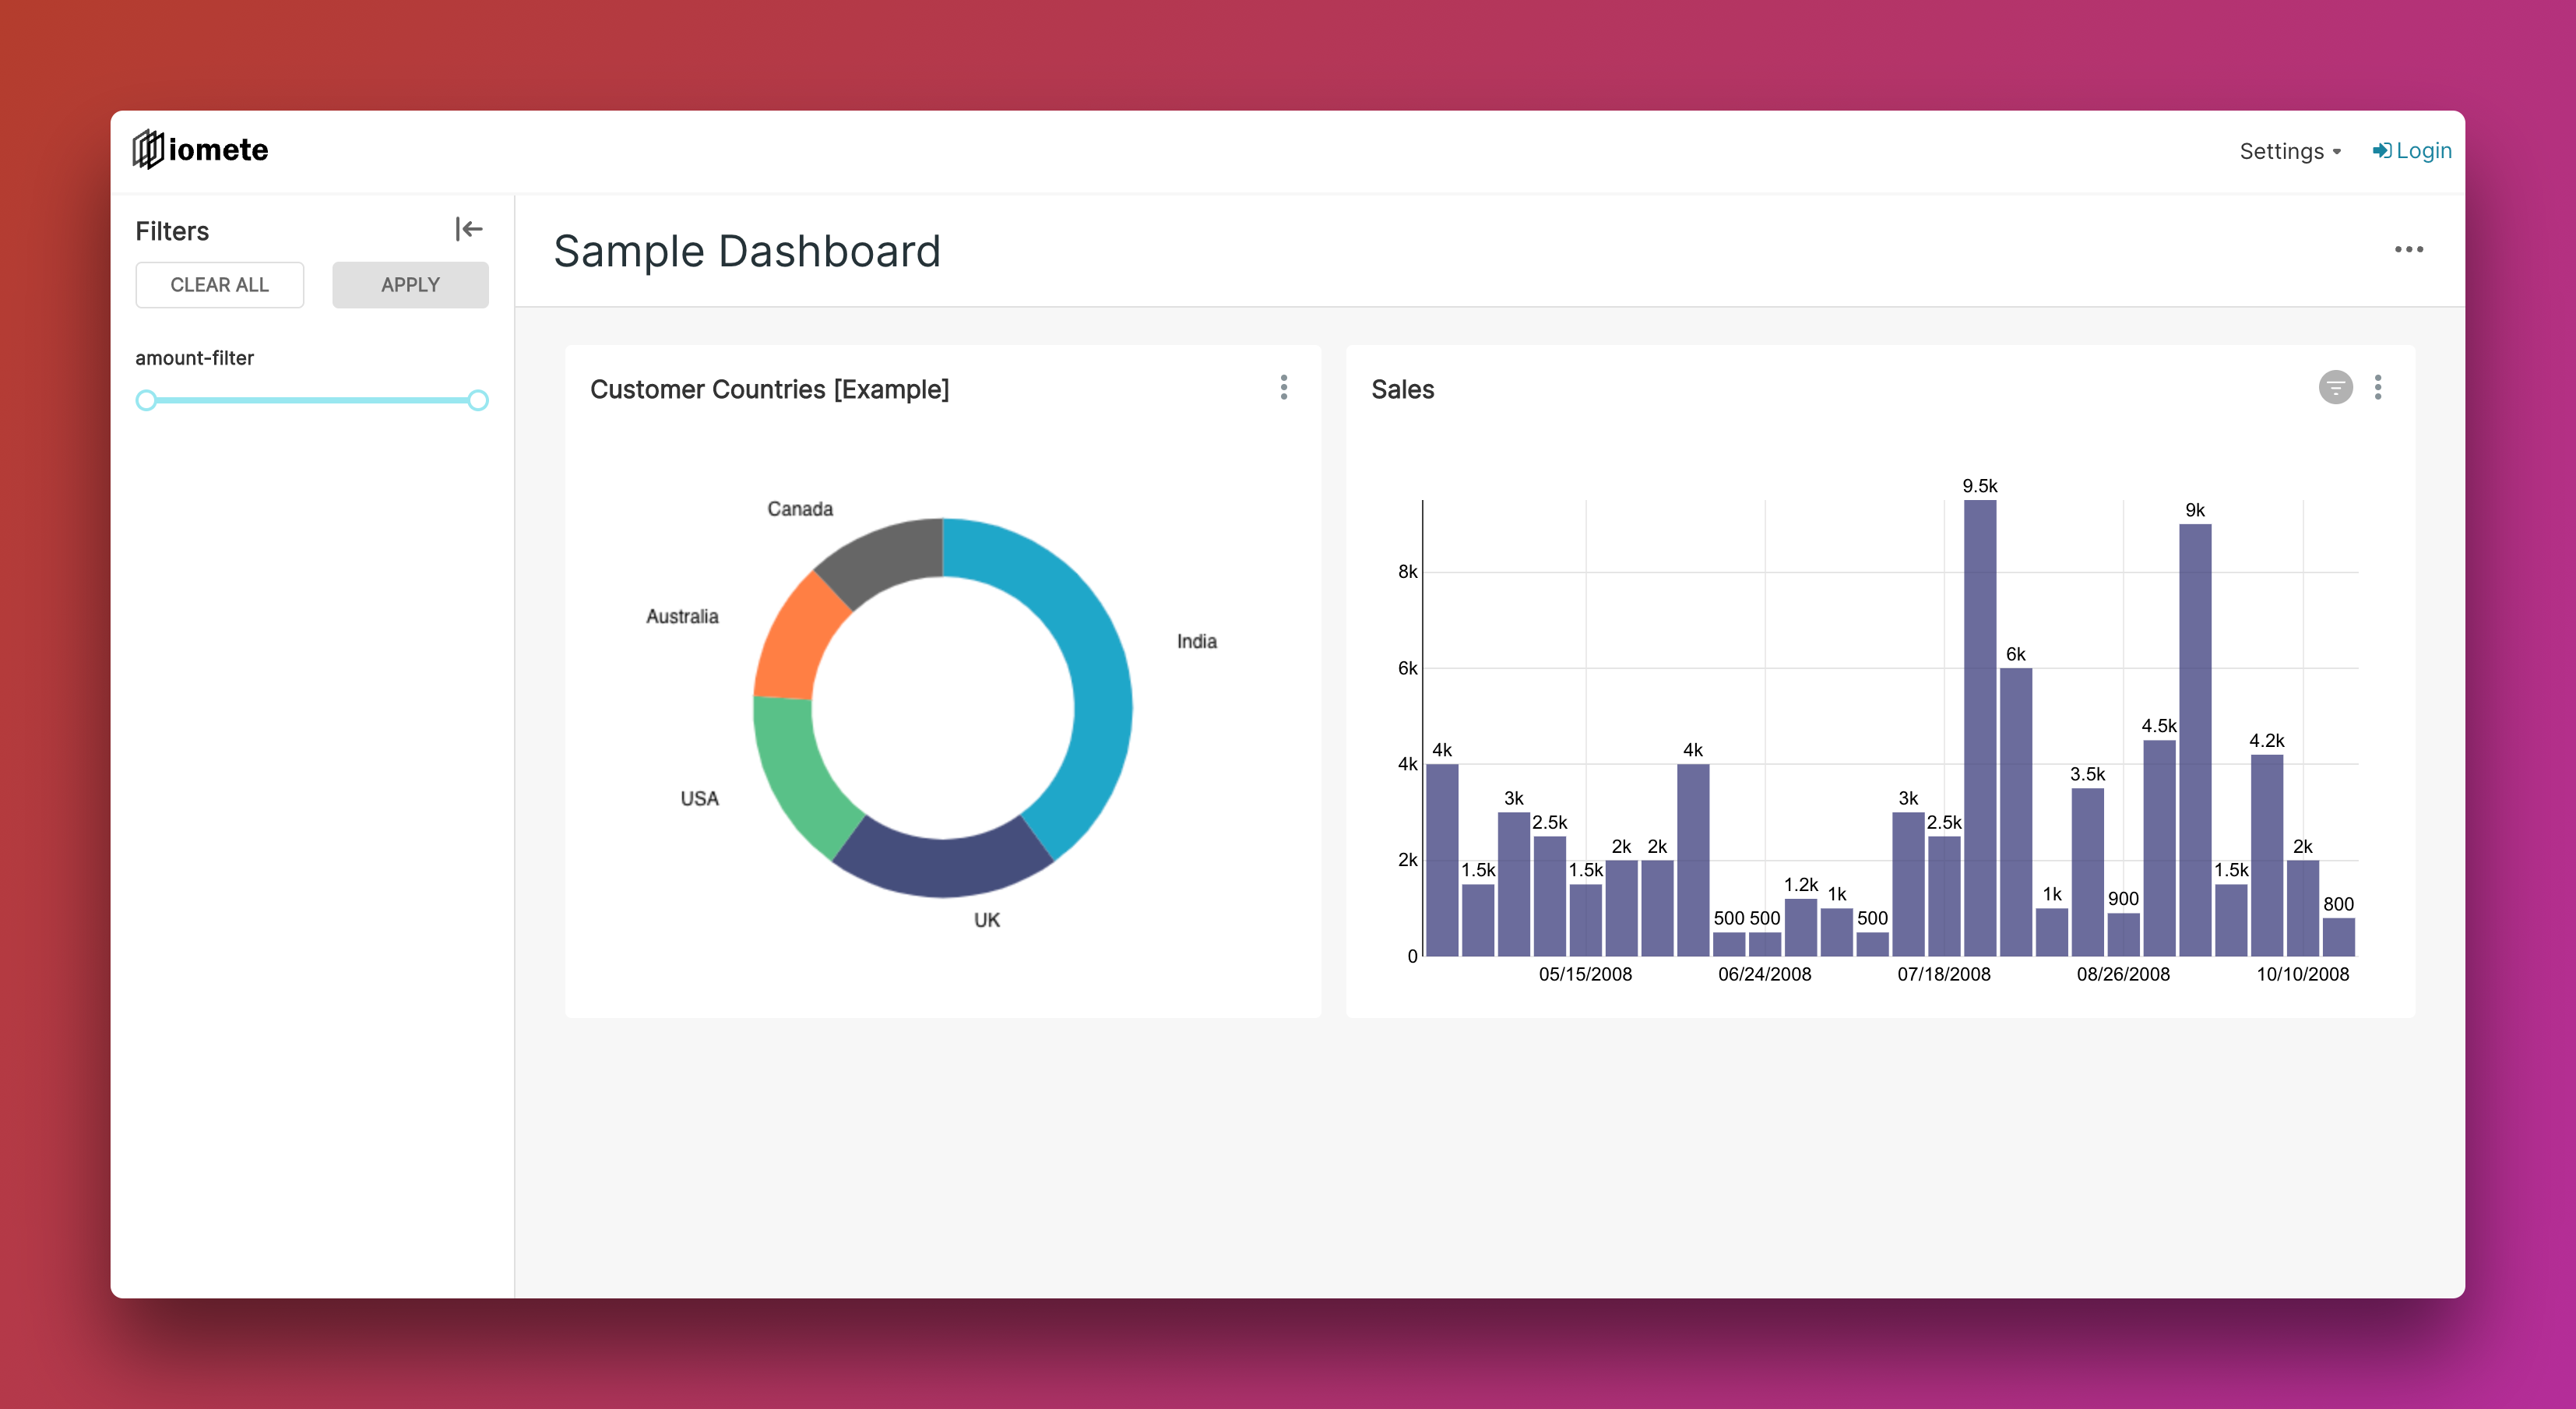Click amount-filter slider right handle
The image size is (2576, 1409).
[x=478, y=400]
